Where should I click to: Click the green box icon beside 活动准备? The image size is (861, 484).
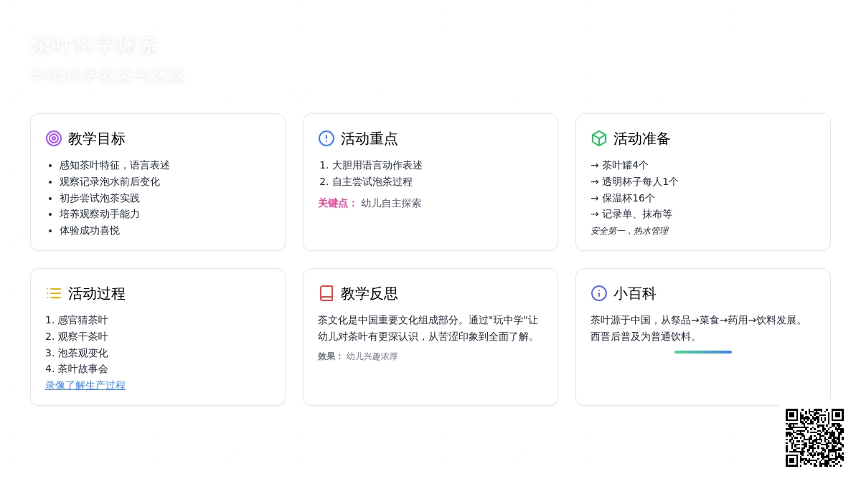[599, 138]
